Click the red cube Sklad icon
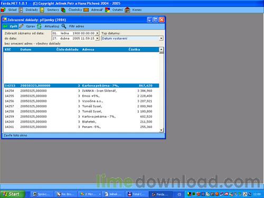Image resolution: width=264 pixels, height=198 pixels. [x=3, y=10]
